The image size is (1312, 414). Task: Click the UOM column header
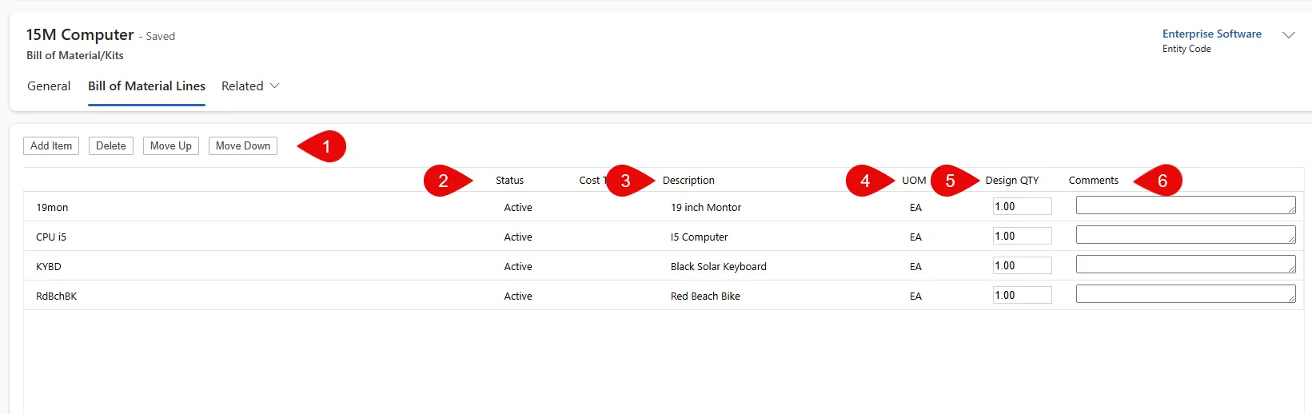[914, 180]
